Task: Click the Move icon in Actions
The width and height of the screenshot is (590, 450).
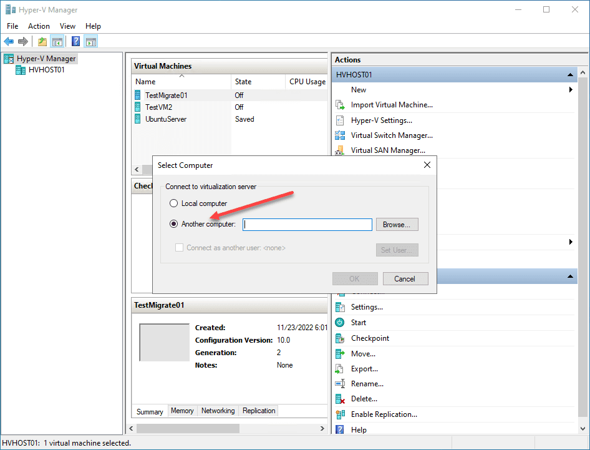Action: tap(340, 354)
